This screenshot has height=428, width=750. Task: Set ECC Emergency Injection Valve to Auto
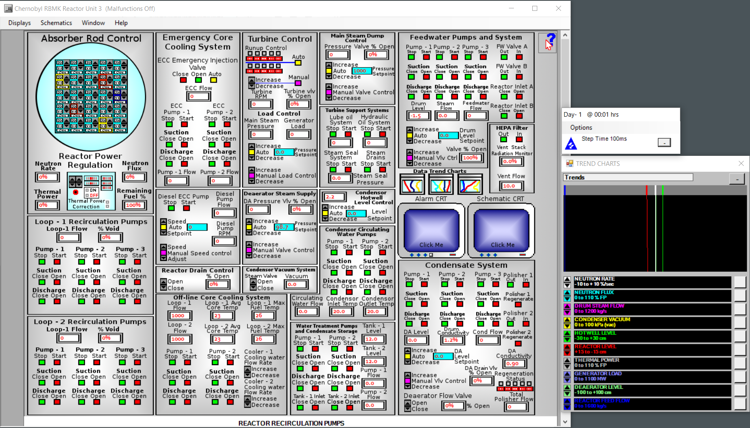pos(214,80)
